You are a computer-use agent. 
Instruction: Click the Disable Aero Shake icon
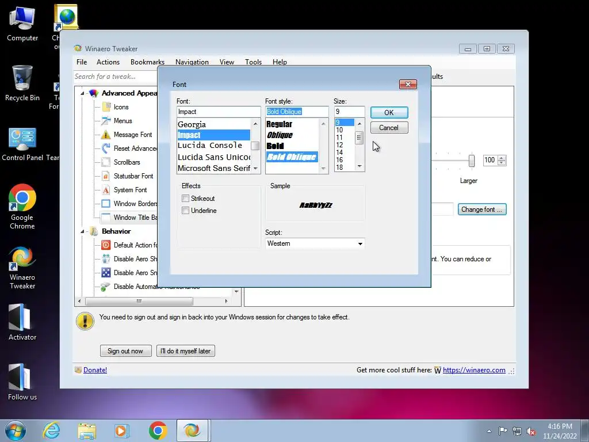tap(106, 259)
